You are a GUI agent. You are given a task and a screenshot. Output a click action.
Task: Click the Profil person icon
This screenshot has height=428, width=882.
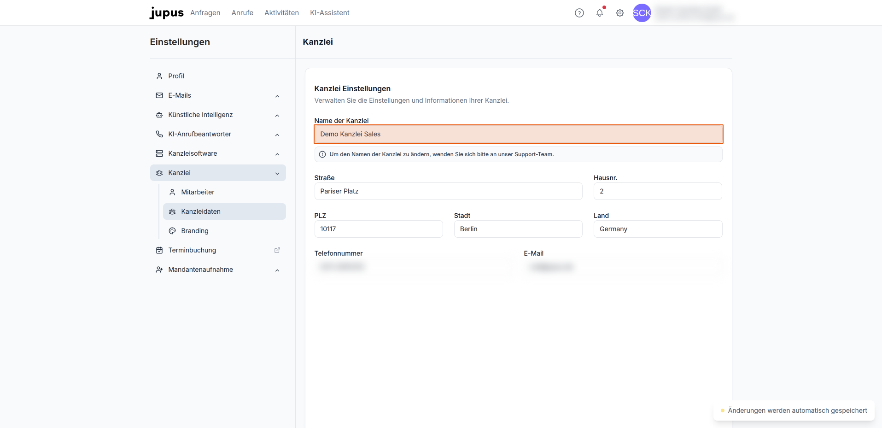159,76
